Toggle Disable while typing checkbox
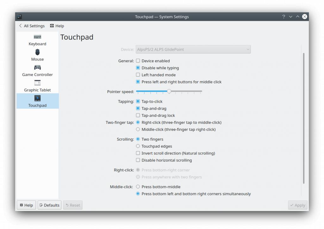This screenshot has height=229, width=324. click(138, 68)
